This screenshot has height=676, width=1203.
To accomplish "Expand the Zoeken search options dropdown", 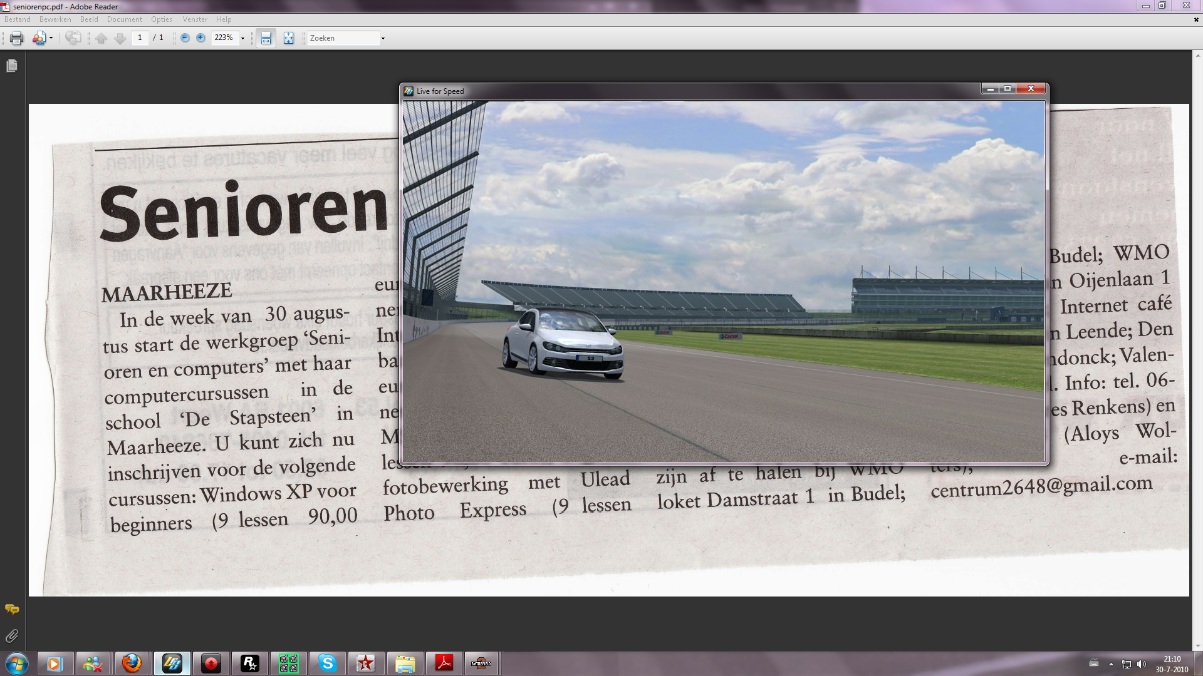I will pyautogui.click(x=383, y=38).
